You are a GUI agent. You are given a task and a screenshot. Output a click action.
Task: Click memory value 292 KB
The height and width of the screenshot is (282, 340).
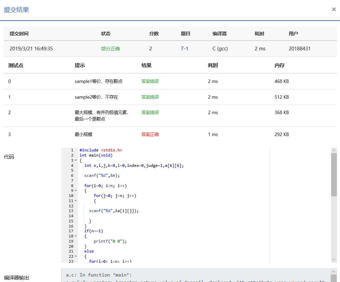coord(281,134)
